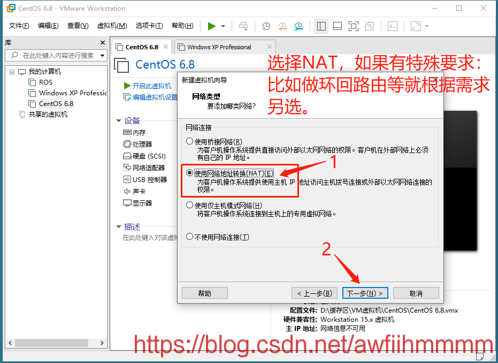
Task: Click the description text field
Action: pyautogui.click(x=150, y=237)
